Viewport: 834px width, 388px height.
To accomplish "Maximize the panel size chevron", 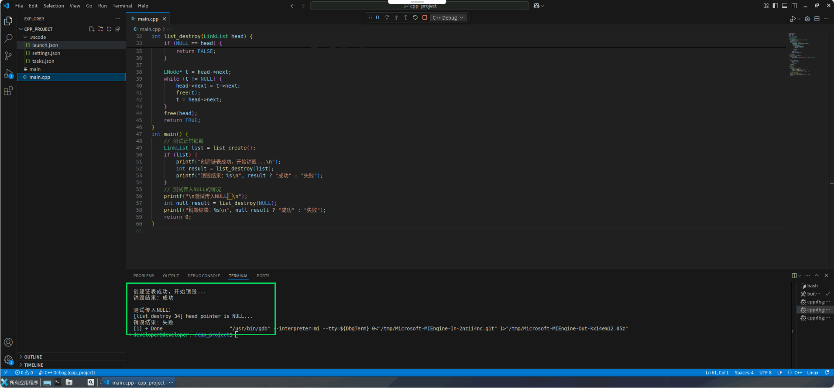I will [817, 276].
